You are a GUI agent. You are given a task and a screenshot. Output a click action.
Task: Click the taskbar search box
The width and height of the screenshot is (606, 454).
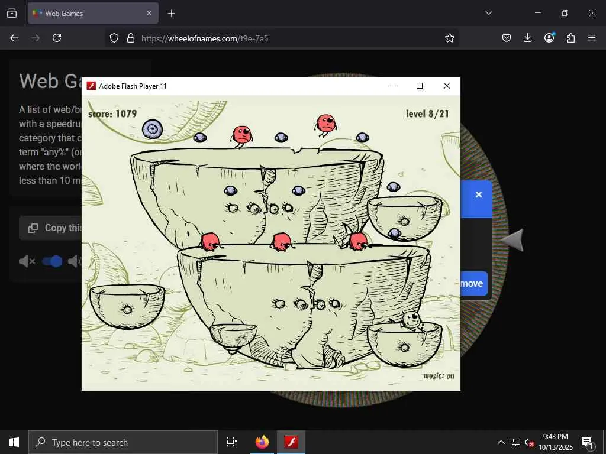[x=123, y=442]
